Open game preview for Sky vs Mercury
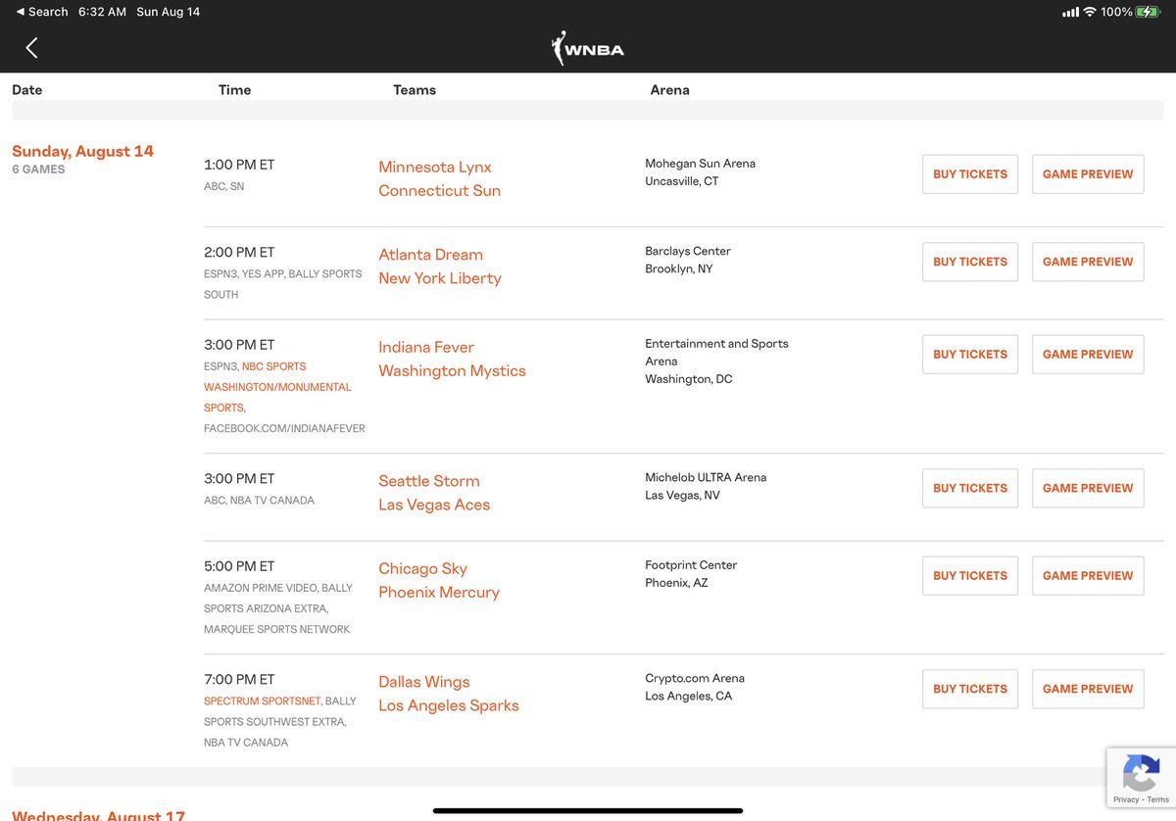 click(1088, 576)
